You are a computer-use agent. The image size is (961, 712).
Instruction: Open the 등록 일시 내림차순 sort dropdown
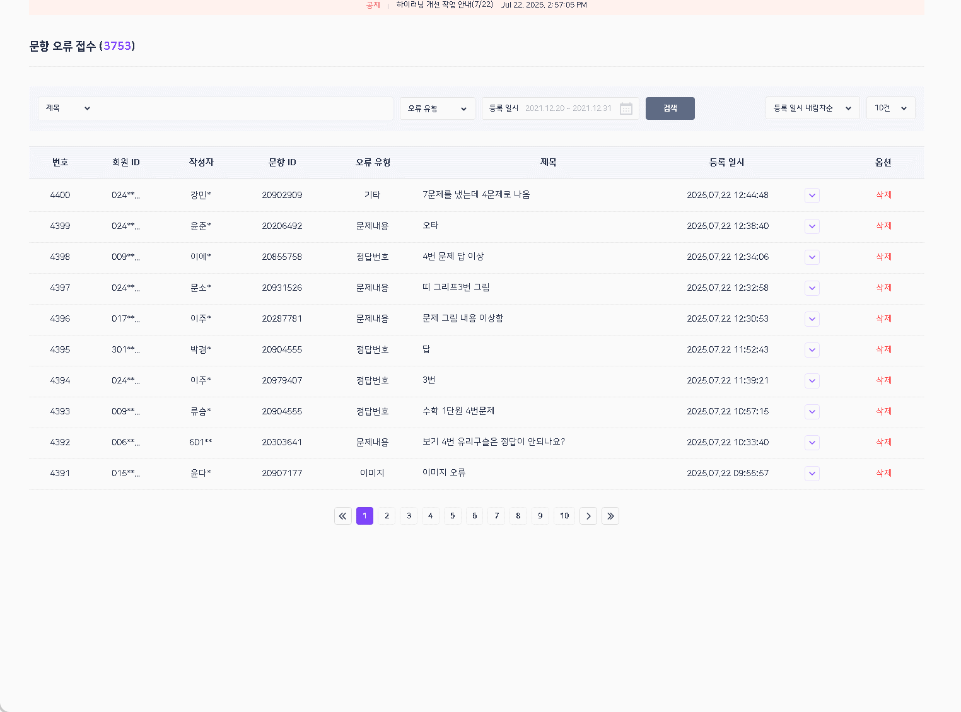(x=812, y=108)
